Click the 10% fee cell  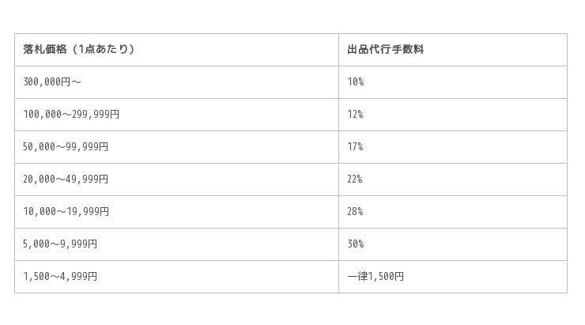(355, 82)
